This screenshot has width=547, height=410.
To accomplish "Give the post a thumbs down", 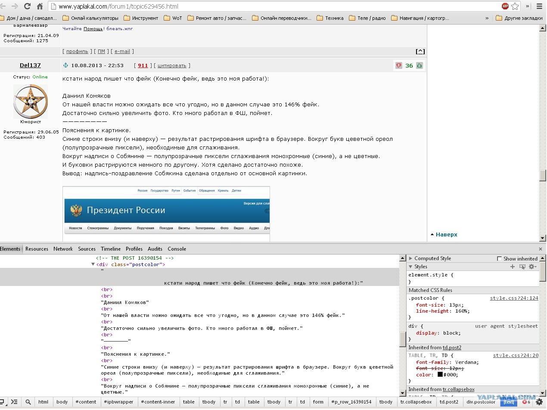I will pos(398,65).
